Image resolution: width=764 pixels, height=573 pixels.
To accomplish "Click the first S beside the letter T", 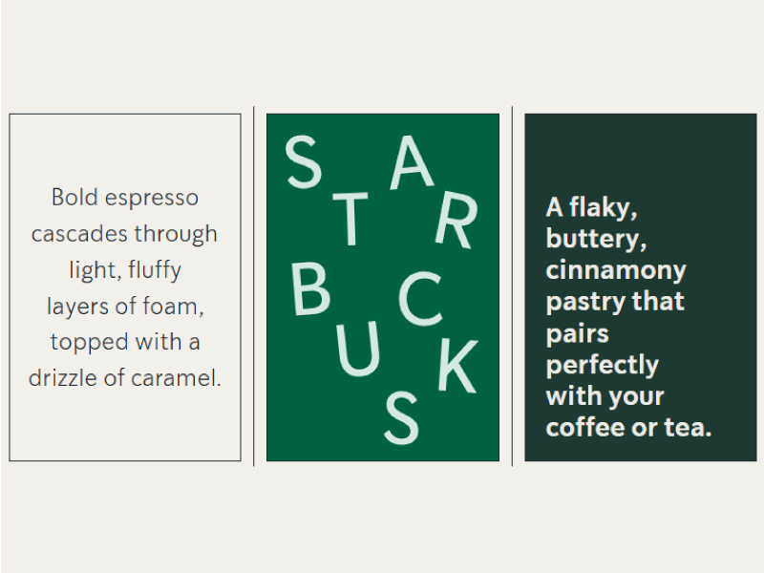I will click(304, 161).
